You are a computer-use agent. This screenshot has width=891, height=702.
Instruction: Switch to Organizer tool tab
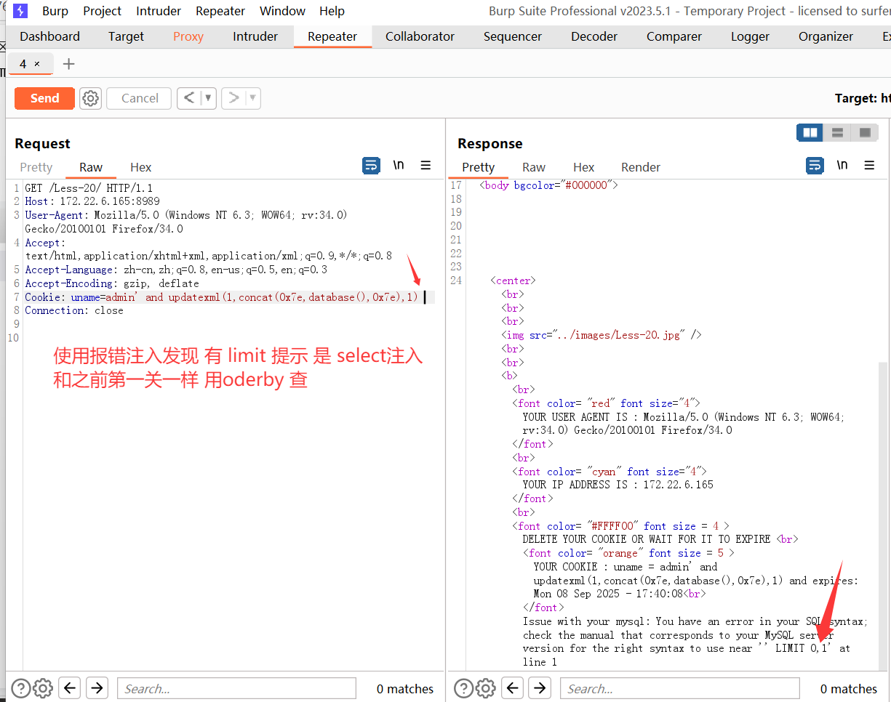(x=826, y=36)
